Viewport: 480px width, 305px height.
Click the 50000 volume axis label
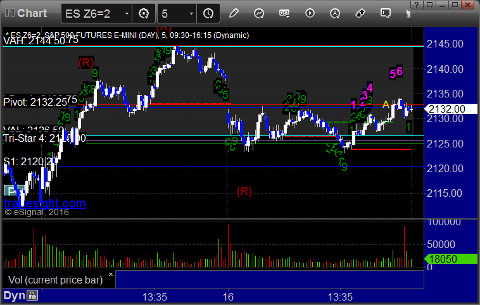[x=441, y=244]
